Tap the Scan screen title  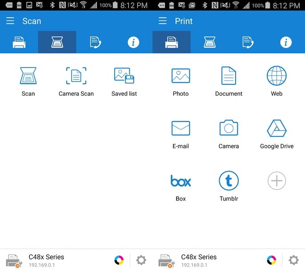pos(32,21)
